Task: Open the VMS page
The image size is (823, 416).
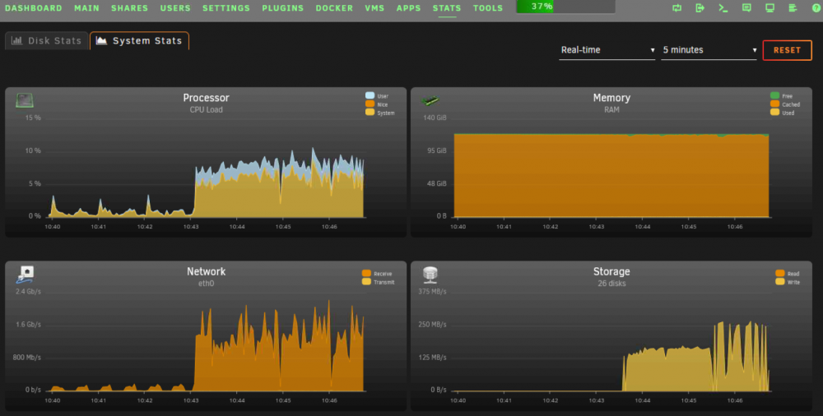Action: tap(374, 8)
